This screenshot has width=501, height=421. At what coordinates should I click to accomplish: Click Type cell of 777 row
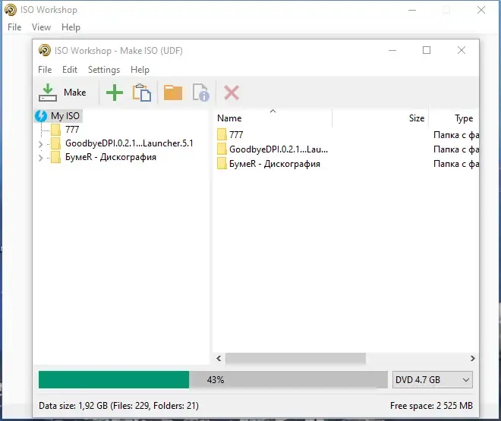coord(456,135)
